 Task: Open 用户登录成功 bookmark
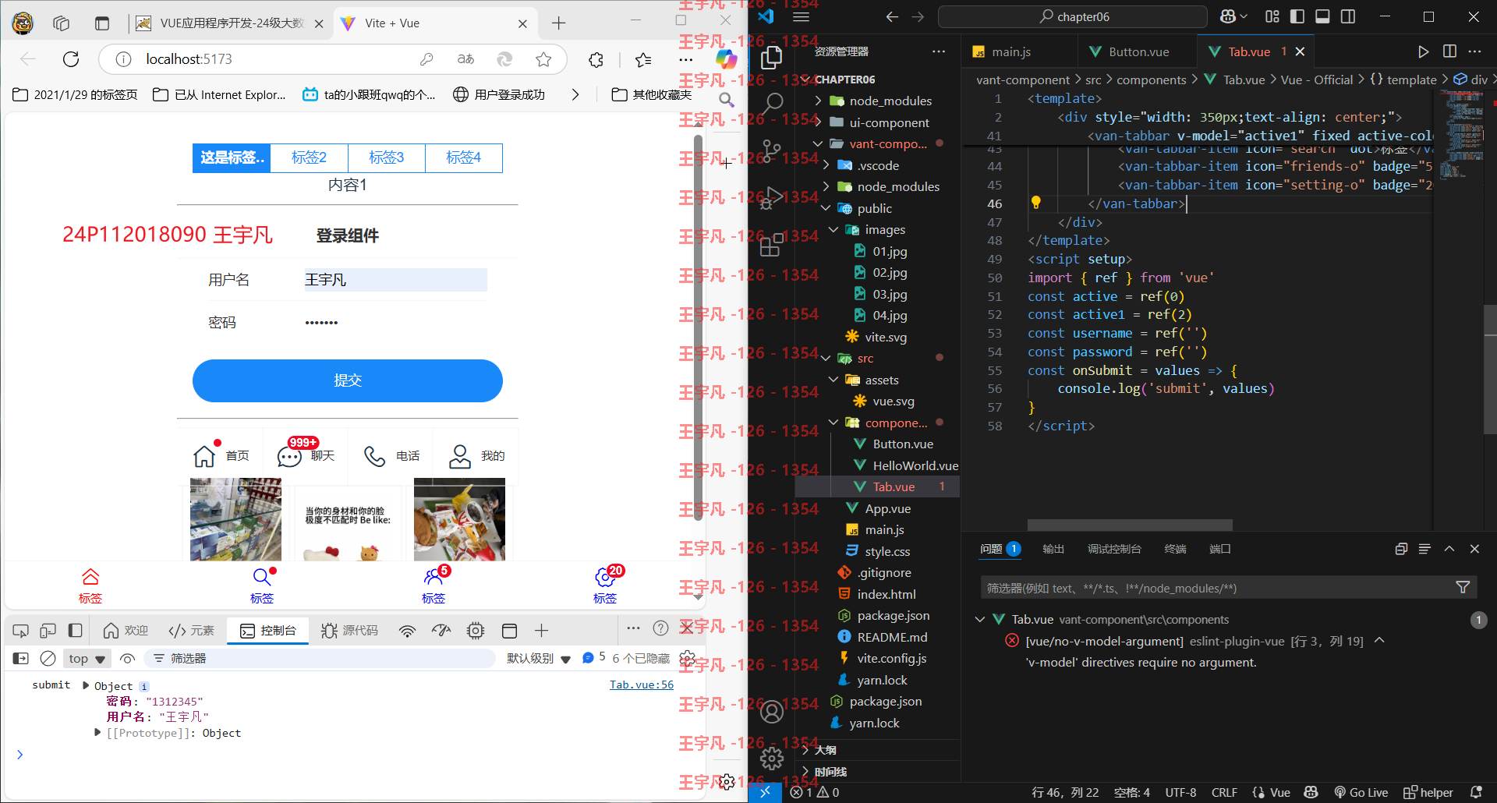click(500, 94)
